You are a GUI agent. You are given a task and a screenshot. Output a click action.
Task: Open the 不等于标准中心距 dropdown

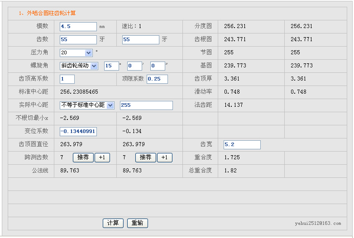point(87,105)
